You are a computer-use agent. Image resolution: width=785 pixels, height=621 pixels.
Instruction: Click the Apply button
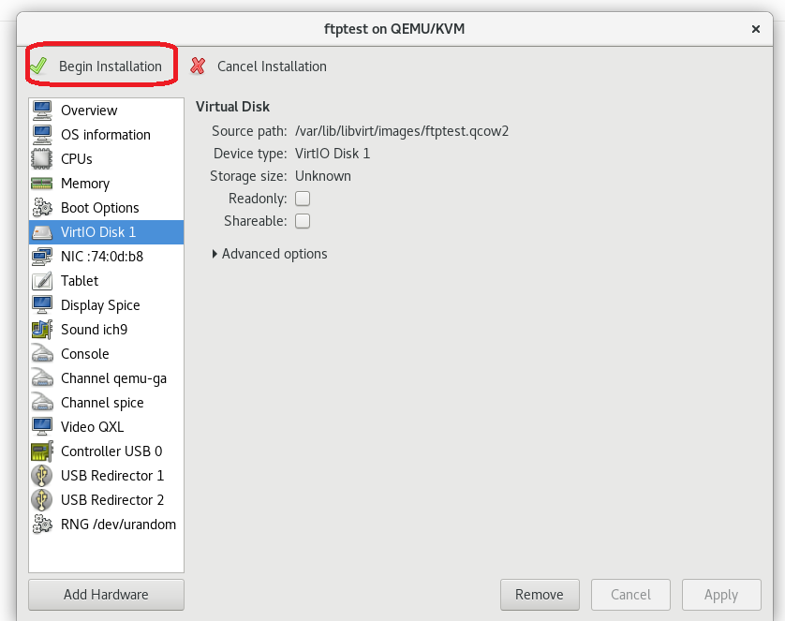[721, 595]
